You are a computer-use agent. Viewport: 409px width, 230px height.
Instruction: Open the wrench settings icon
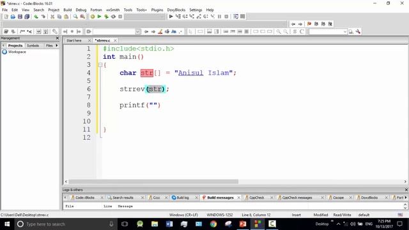358,31
